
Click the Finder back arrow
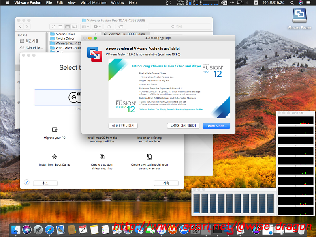(21, 26)
